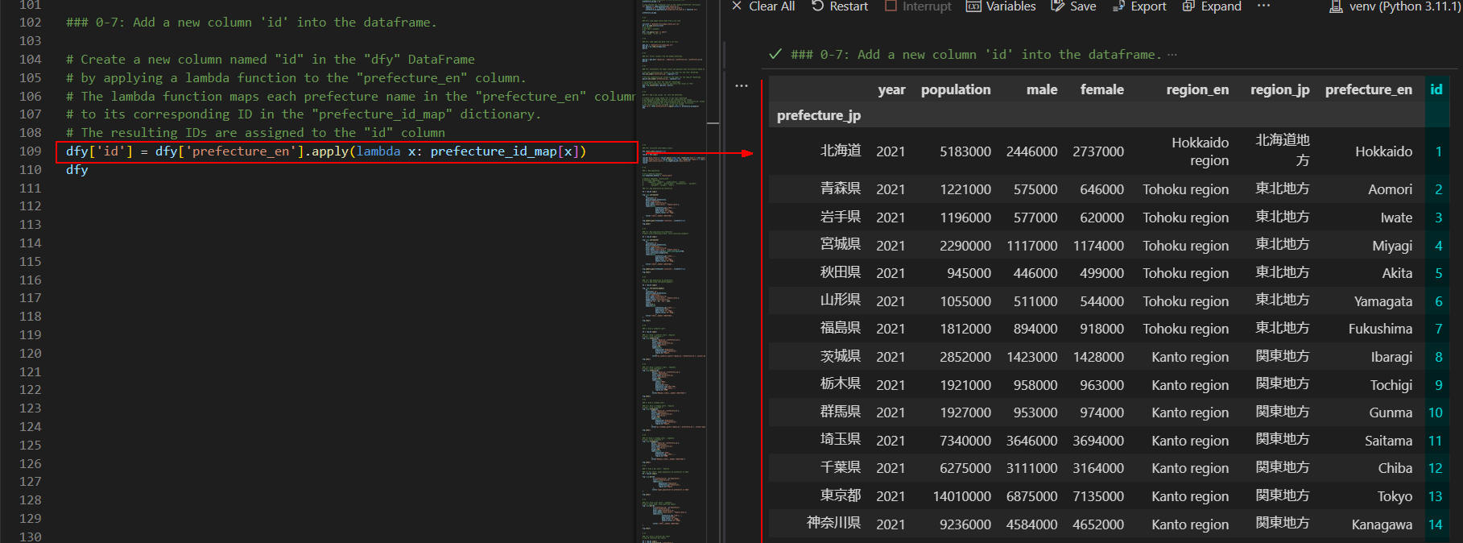Click the male value 3111000 for Chiba

pos(1032,468)
